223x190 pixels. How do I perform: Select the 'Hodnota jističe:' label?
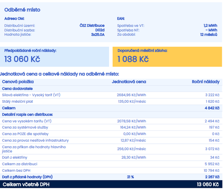(18, 34)
